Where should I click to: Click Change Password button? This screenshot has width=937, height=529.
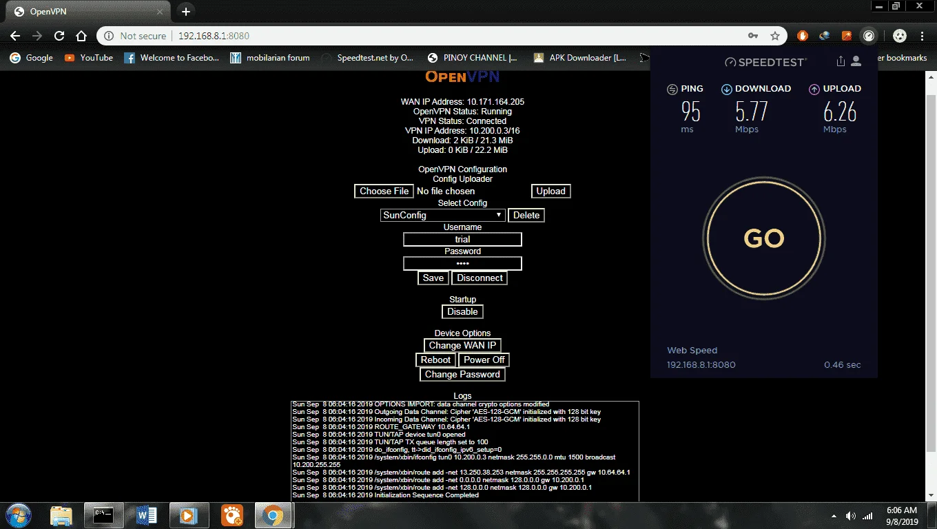[x=462, y=374]
